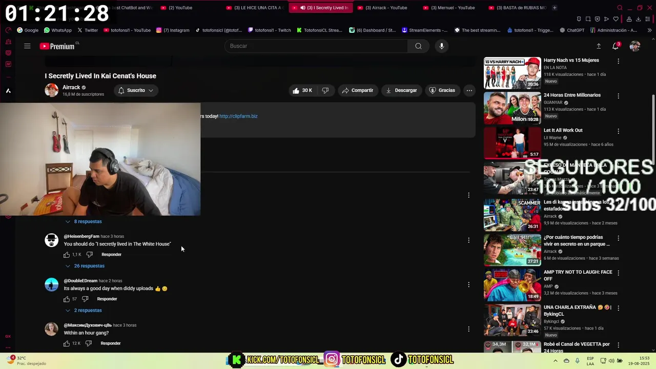Click the Buscar search field
The width and height of the screenshot is (656, 369).
click(x=316, y=46)
